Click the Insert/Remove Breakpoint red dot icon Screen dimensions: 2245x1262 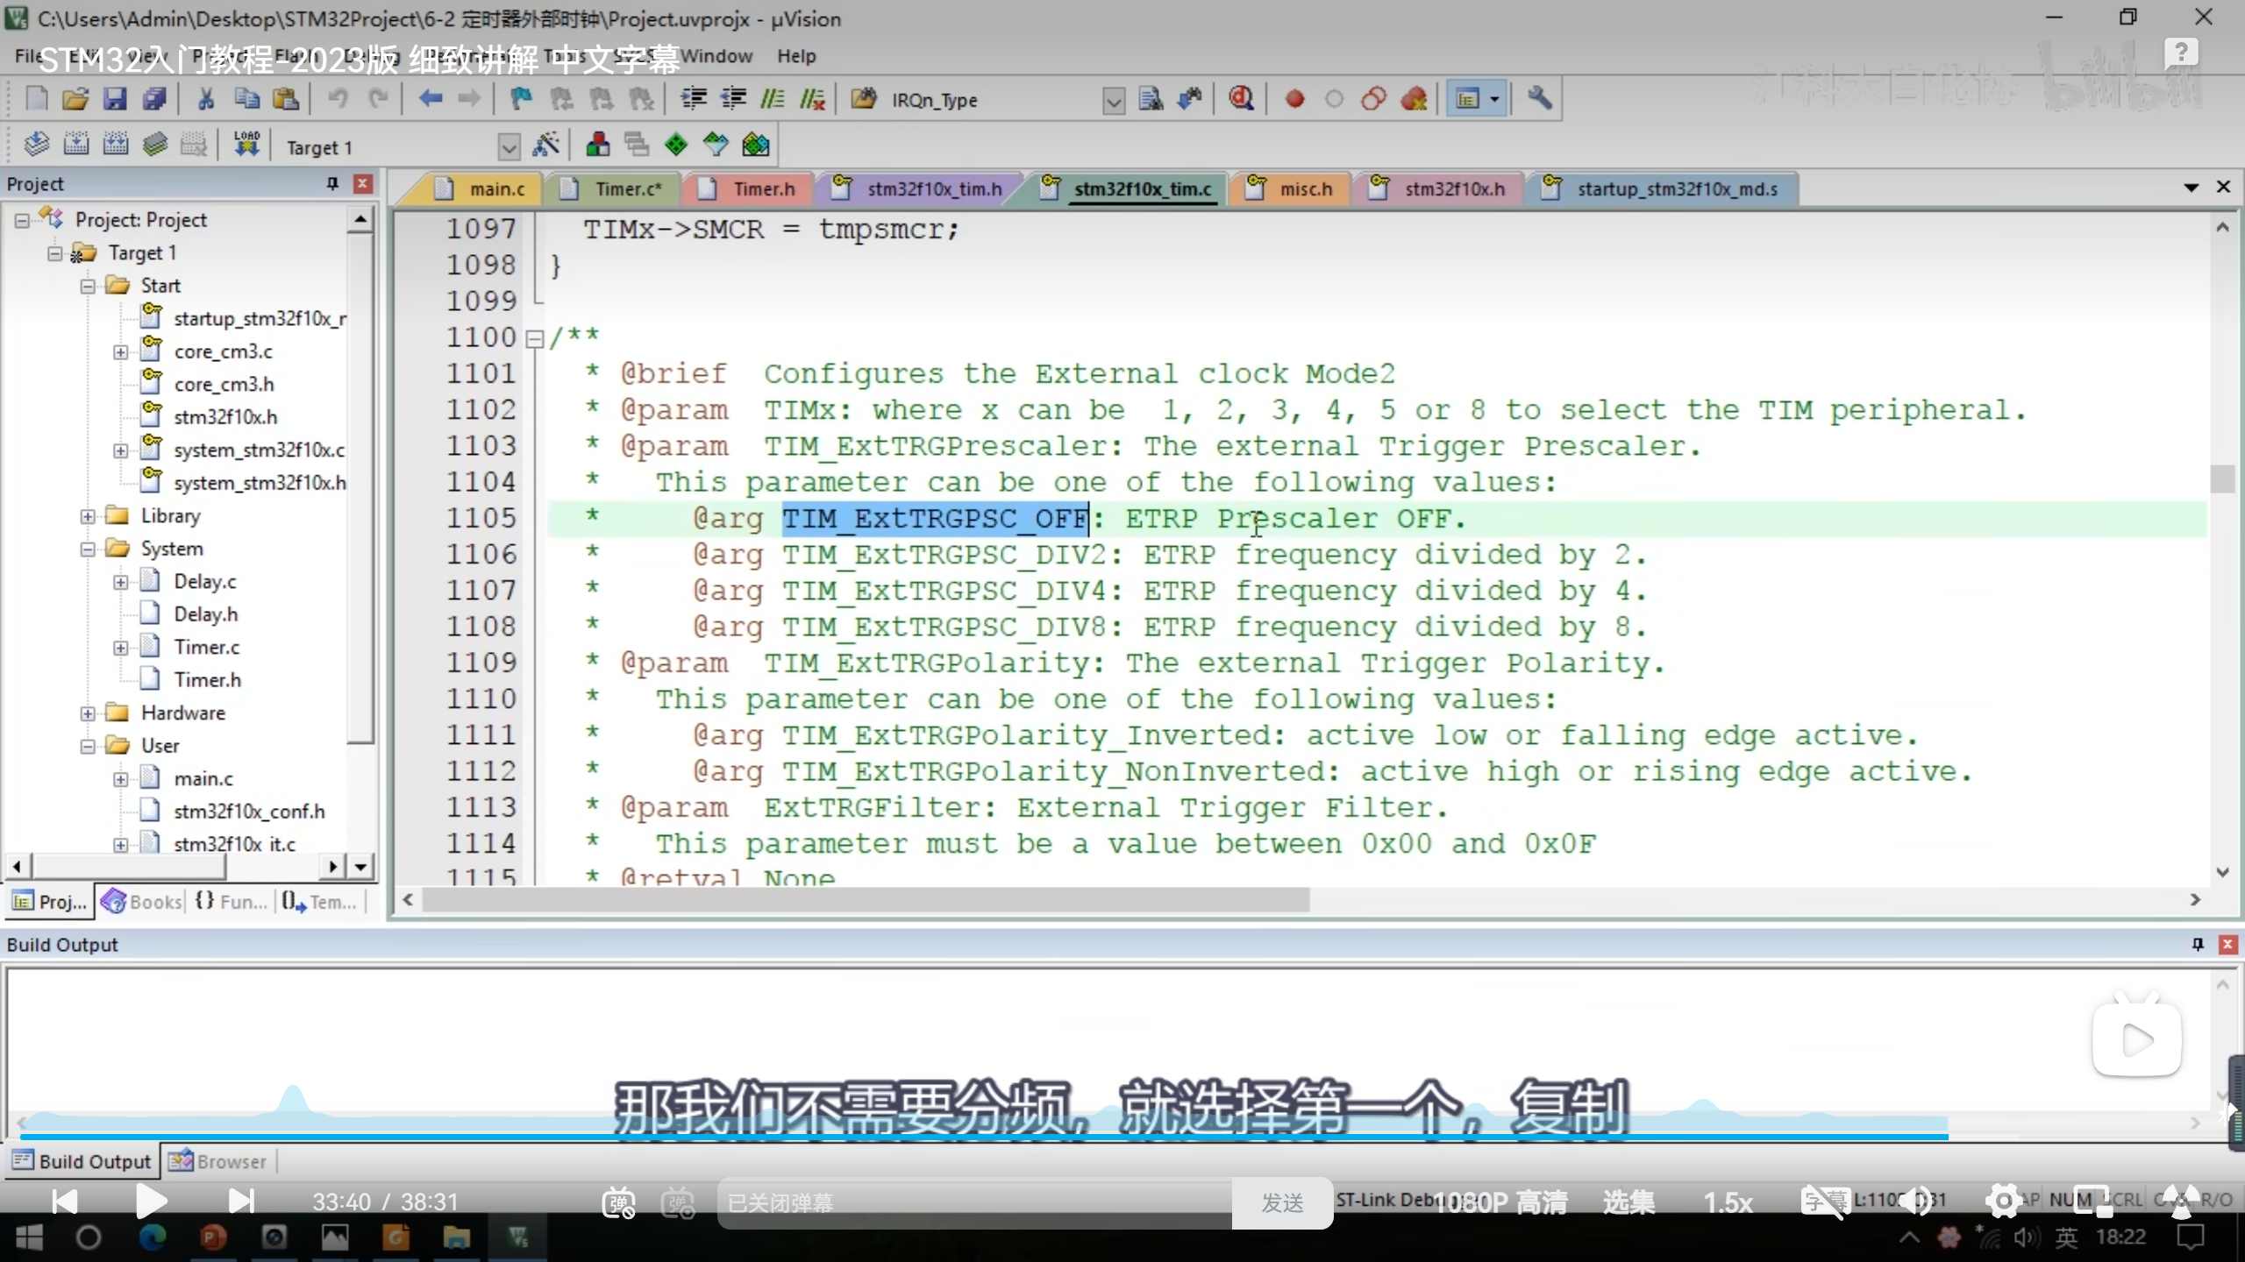tap(1294, 99)
